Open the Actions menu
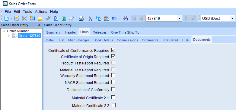Image resolution: width=236 pixels, height=110 pixels. coord(41,11)
